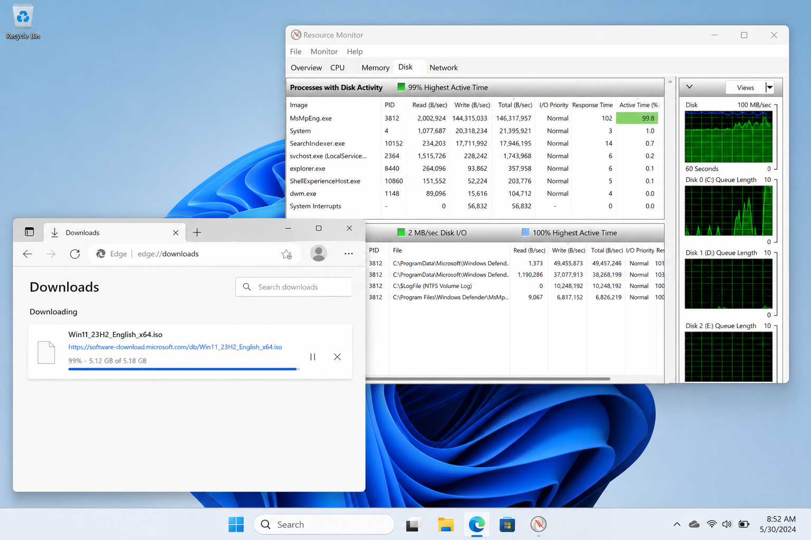Open the software-download.microsoft.com ISO link
811x540 pixels.
(x=175, y=347)
